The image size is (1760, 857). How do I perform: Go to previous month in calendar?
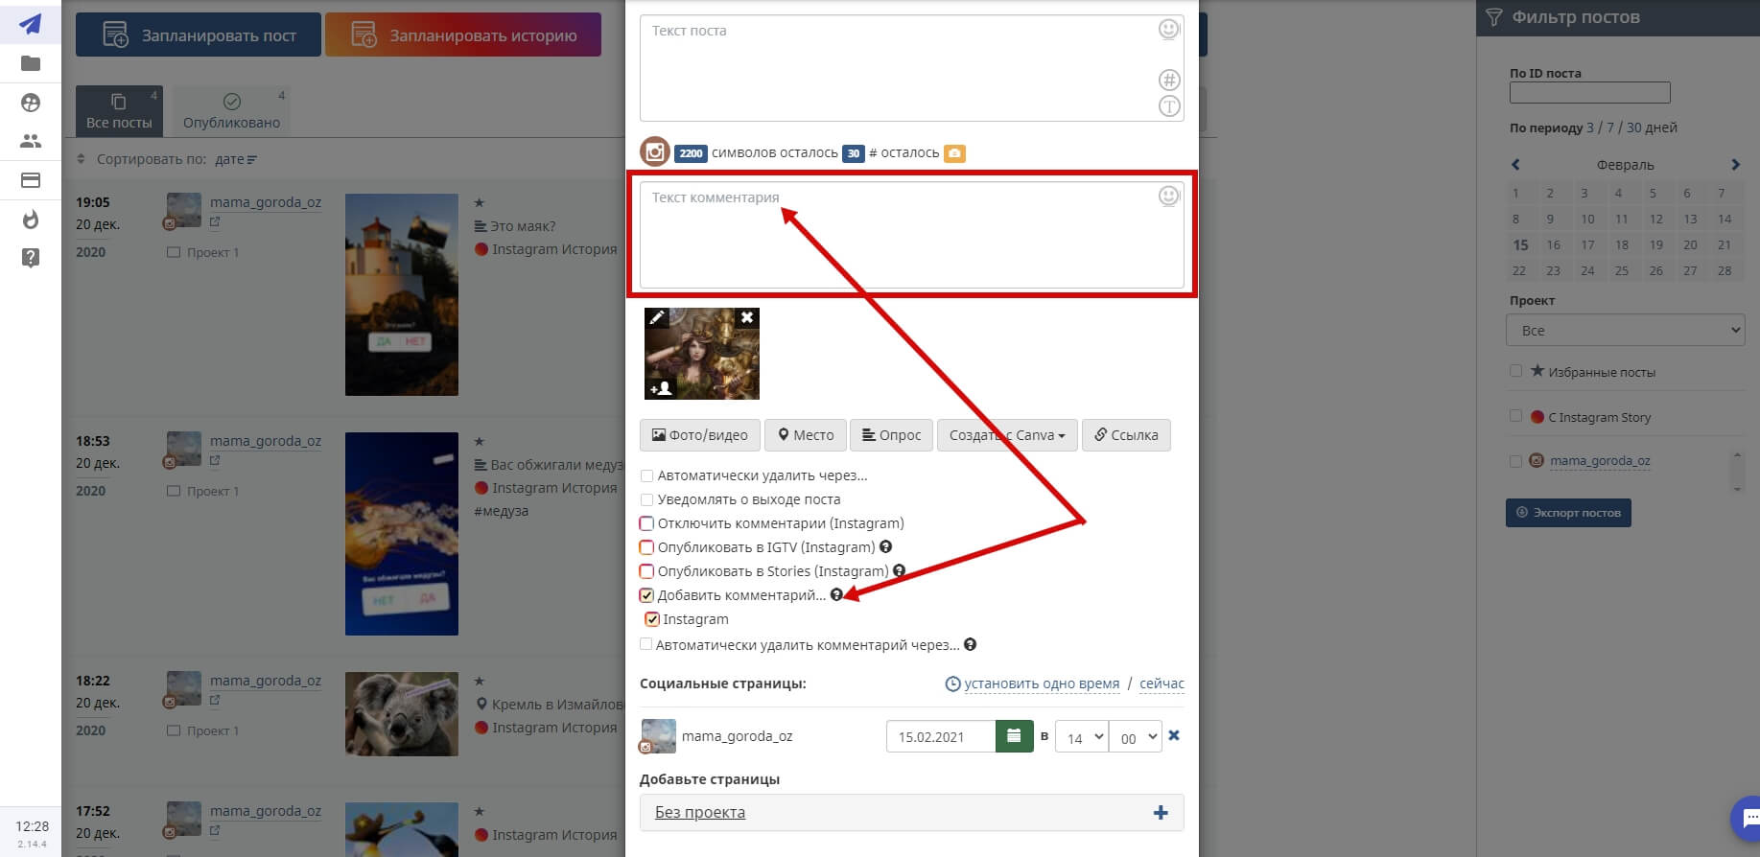point(1515,165)
